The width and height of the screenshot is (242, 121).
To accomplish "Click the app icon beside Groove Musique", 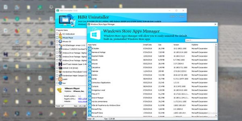I will click(90, 98).
